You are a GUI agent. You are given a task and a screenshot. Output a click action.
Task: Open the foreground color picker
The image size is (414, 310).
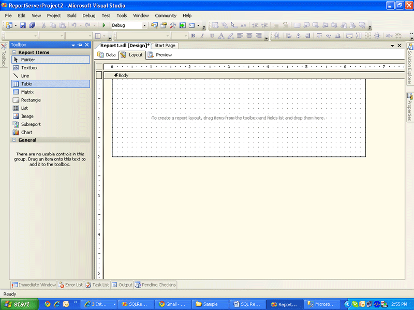point(221,36)
